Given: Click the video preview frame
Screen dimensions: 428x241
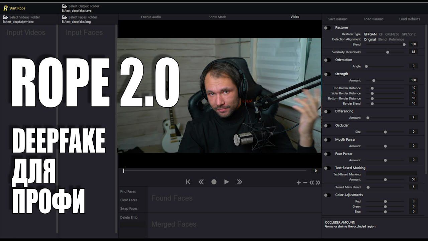Looking at the screenshot, I should [x=219, y=95].
